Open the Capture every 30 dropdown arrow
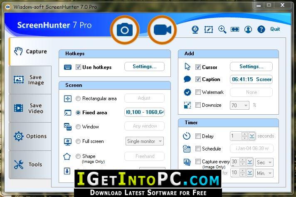The image size is (296, 197). tap(250, 162)
